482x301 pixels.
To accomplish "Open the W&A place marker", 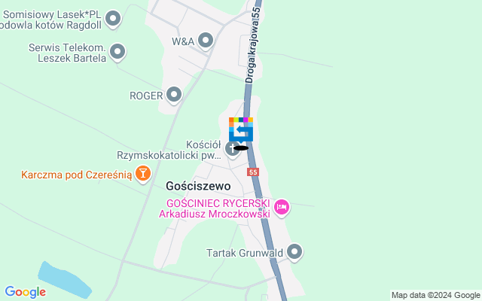I will tap(206, 41).
